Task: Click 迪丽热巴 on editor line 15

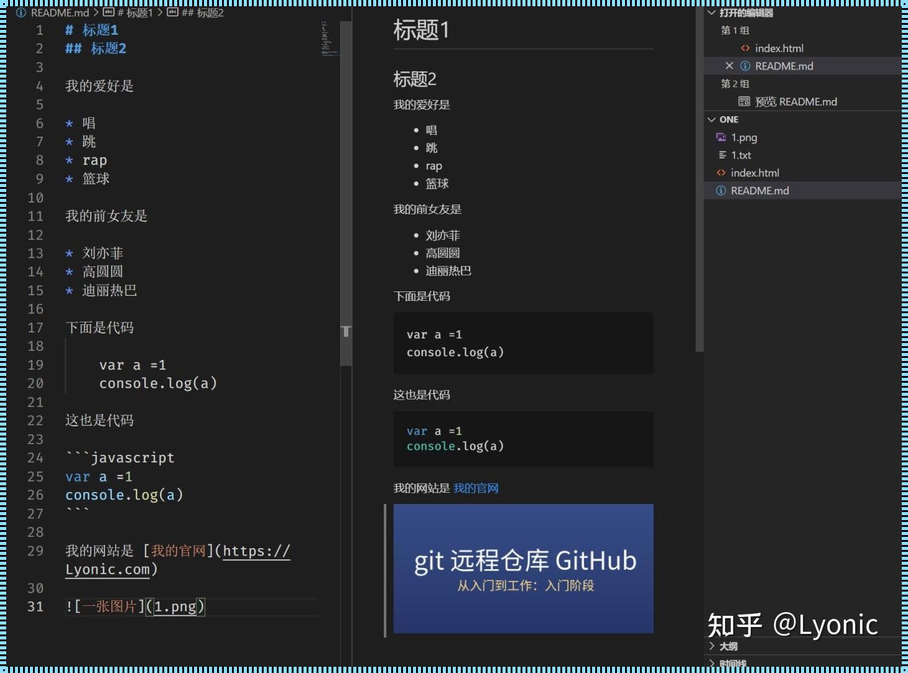Action: click(x=109, y=290)
